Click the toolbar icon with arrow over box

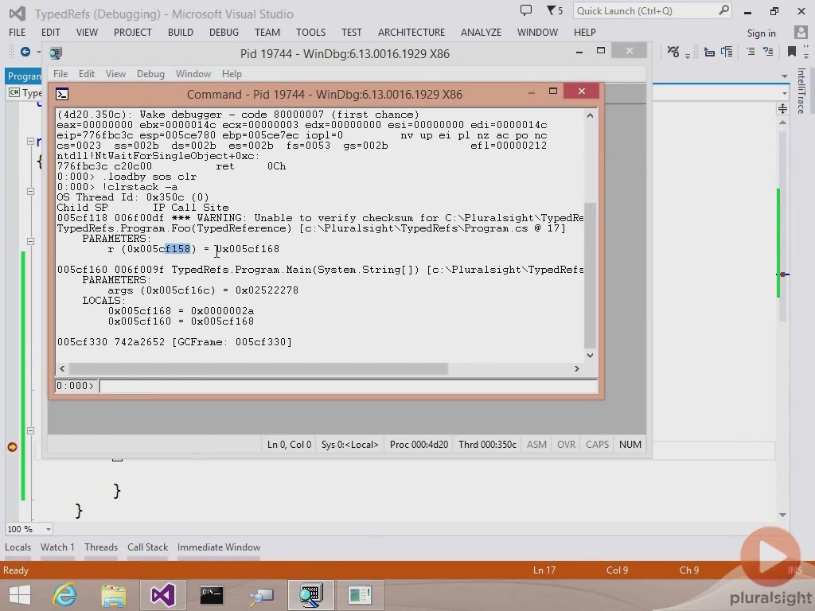(709, 52)
